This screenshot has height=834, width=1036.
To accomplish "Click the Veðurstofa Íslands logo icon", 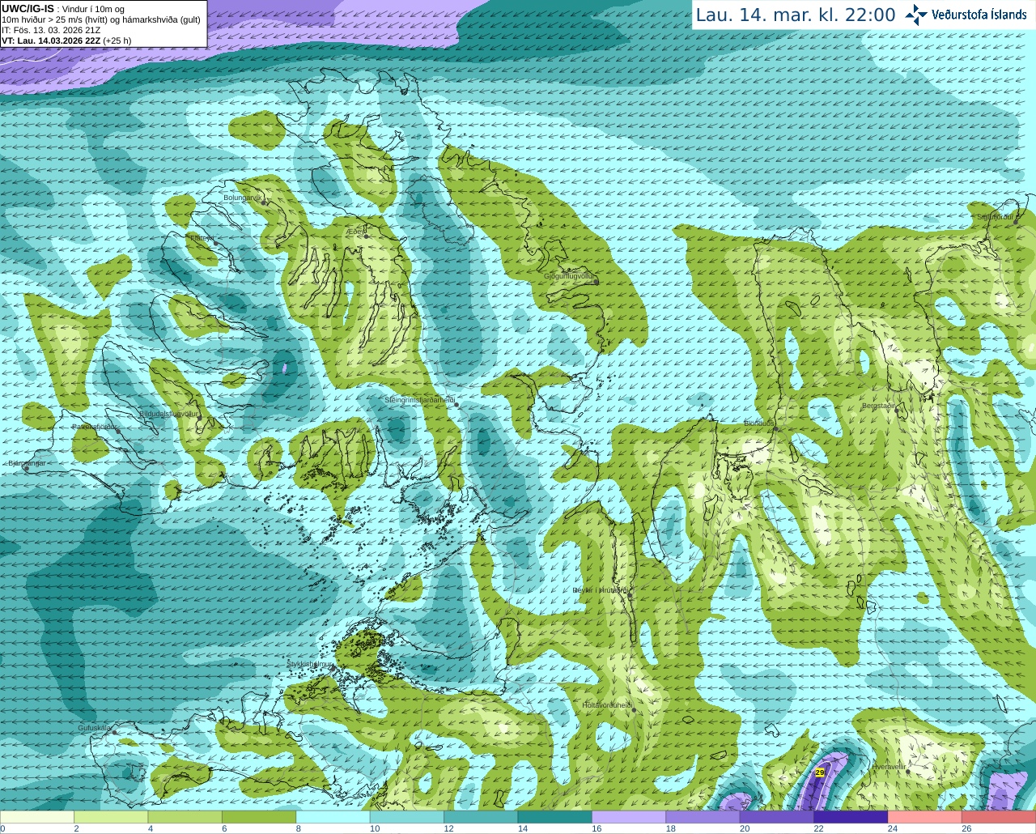I will (x=916, y=15).
